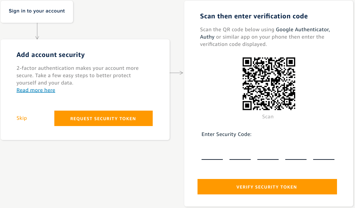Click the Google Authenticator text
Screen dimensions: 355x208
pyautogui.click(x=303, y=30)
